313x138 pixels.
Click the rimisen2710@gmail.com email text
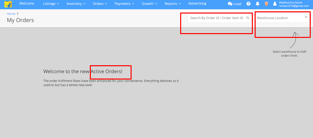pos(294,6)
